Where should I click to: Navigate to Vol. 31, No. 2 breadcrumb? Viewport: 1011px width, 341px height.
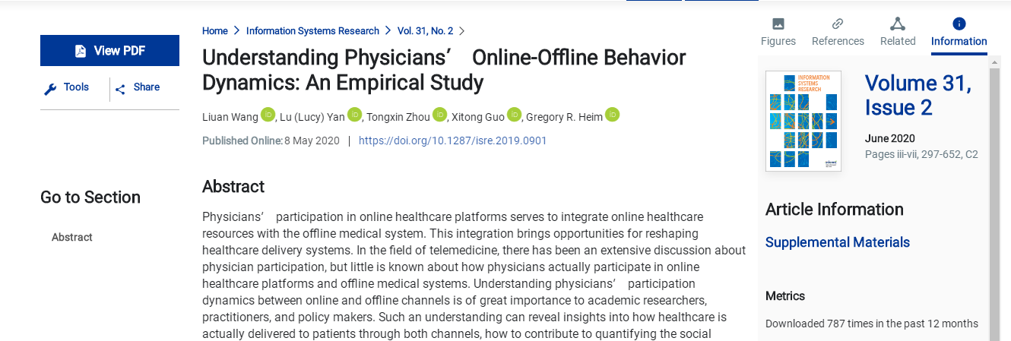[425, 31]
